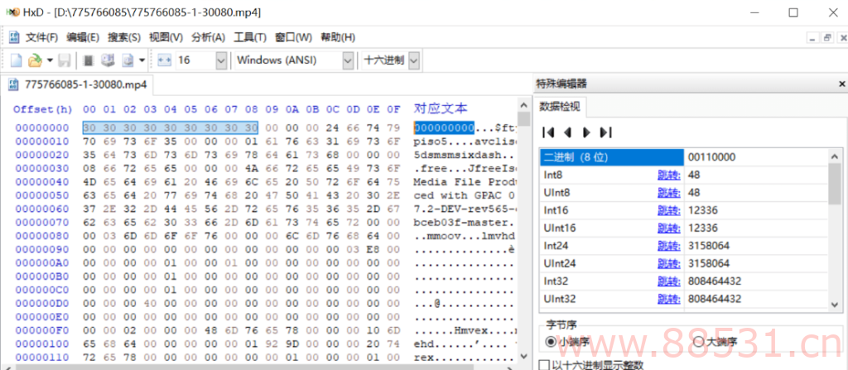This screenshot has height=370, width=848.
Task: Jump to last byte in data inspector
Action: click(605, 132)
